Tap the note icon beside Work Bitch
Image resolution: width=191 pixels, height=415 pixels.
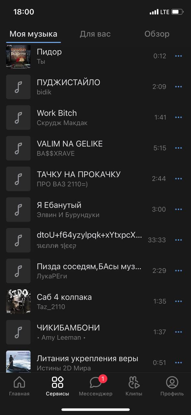(18, 117)
